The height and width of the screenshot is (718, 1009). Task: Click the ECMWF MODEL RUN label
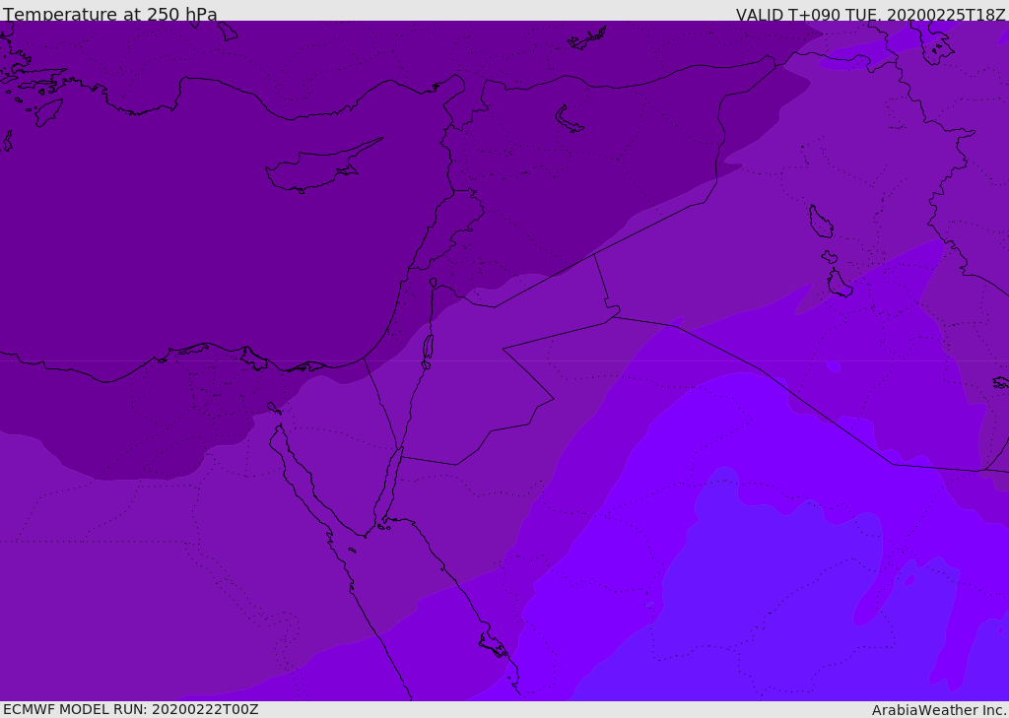[130, 709]
